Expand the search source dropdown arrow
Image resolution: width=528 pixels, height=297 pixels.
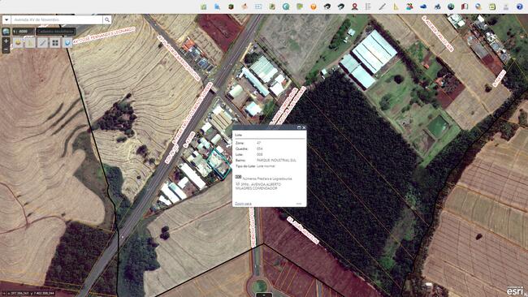click(x=6, y=19)
